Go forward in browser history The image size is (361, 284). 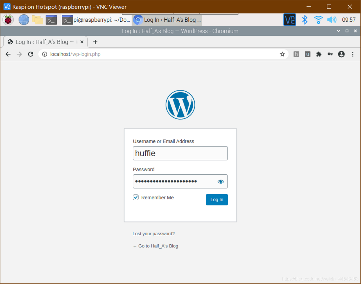19,54
